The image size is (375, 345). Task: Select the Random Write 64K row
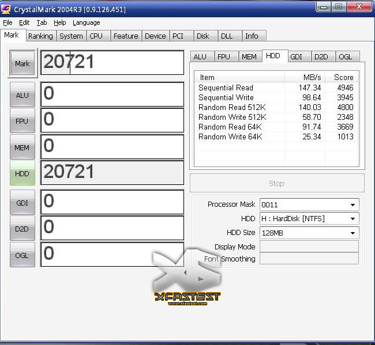276,137
